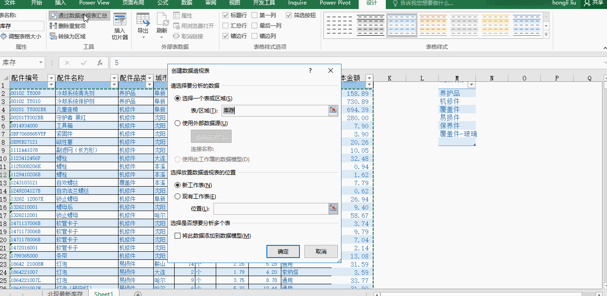The height and width of the screenshot is (296, 607).
Task: Click the 取消 button
Action: 321,252
